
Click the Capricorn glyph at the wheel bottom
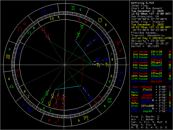click(x=86, y=118)
